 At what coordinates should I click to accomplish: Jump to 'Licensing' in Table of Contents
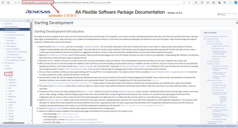(x=216, y=59)
